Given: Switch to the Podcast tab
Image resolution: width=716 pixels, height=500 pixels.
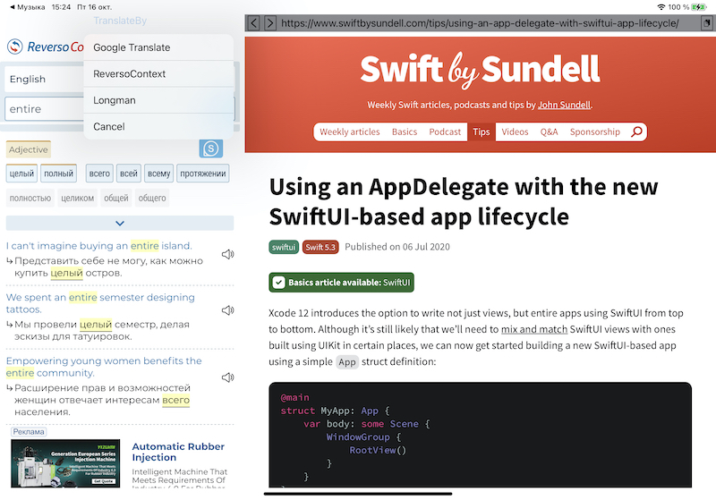Looking at the screenshot, I should [445, 132].
